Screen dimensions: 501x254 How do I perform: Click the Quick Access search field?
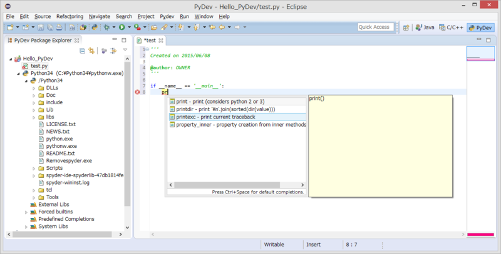click(375, 27)
